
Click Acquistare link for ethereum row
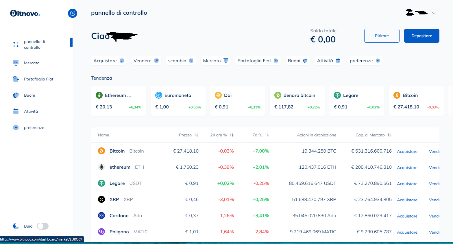click(407, 168)
